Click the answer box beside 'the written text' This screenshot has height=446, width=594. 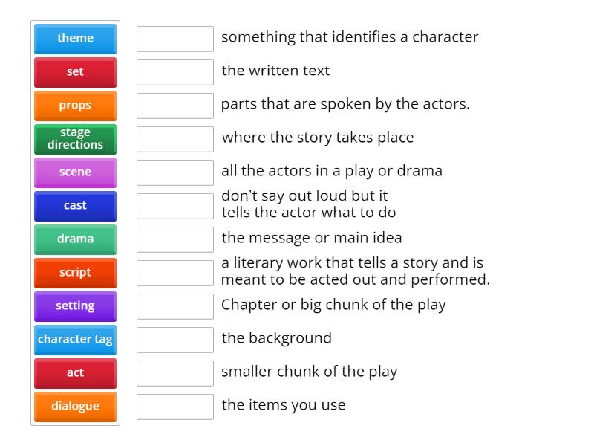[174, 71]
